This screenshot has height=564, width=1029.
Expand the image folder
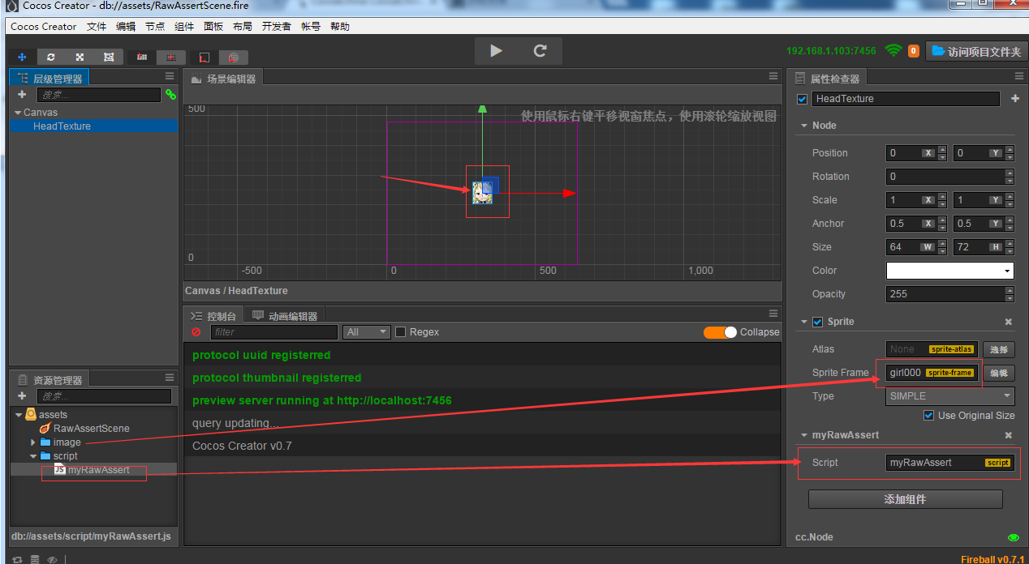[33, 442]
